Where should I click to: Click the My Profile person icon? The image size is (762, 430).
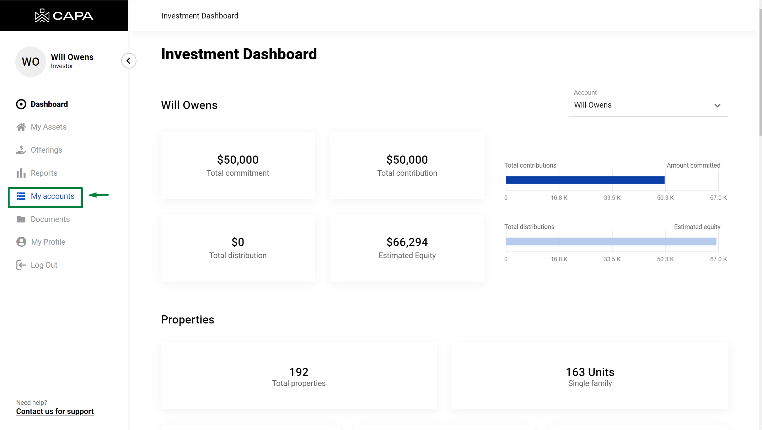pyautogui.click(x=21, y=242)
